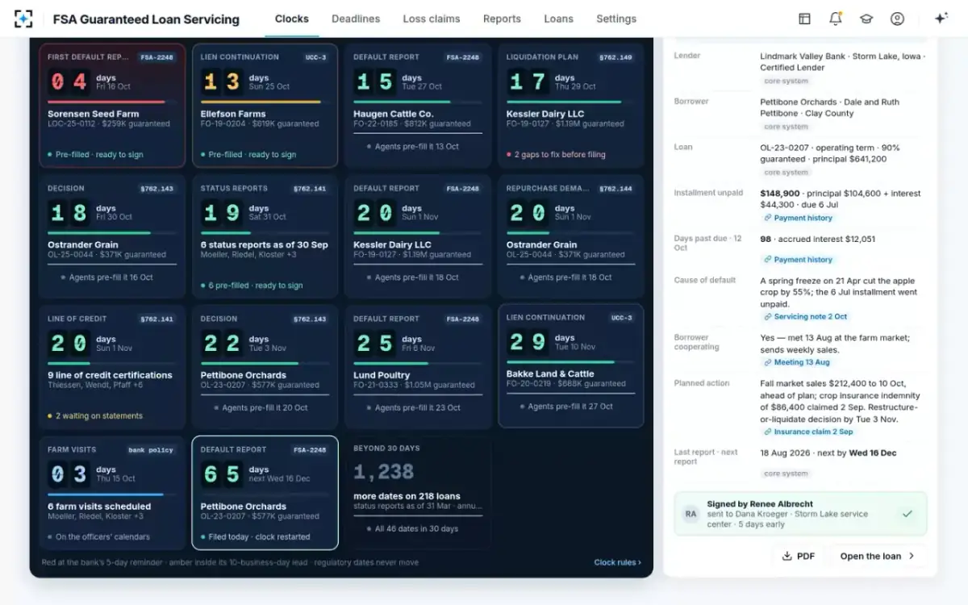This screenshot has height=605, width=968.
Task: Select the Sorensen Seed Farm clock card
Action: coord(112,106)
